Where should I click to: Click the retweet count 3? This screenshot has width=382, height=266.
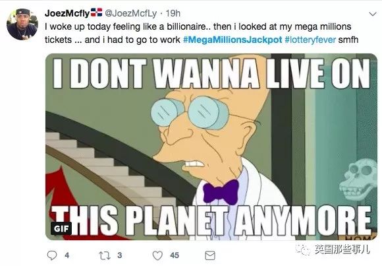[x=119, y=255]
